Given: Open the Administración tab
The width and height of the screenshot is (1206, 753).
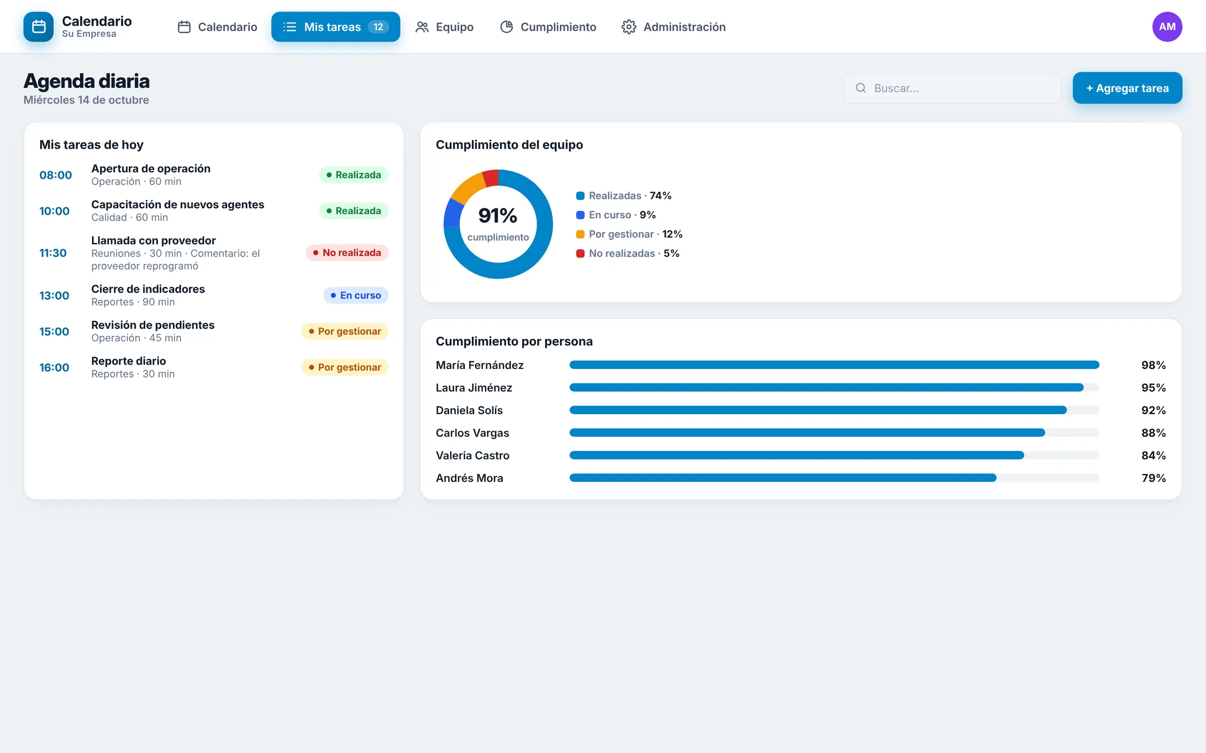Looking at the screenshot, I should pos(673,27).
